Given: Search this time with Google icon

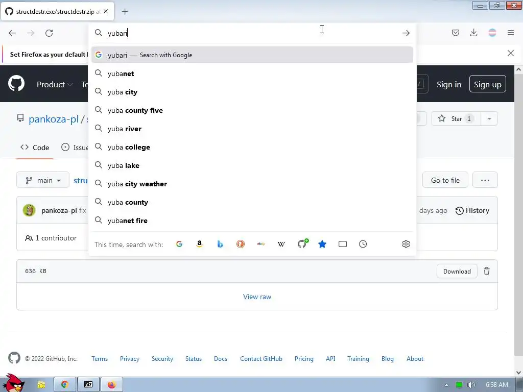Looking at the screenshot, I should (179, 244).
